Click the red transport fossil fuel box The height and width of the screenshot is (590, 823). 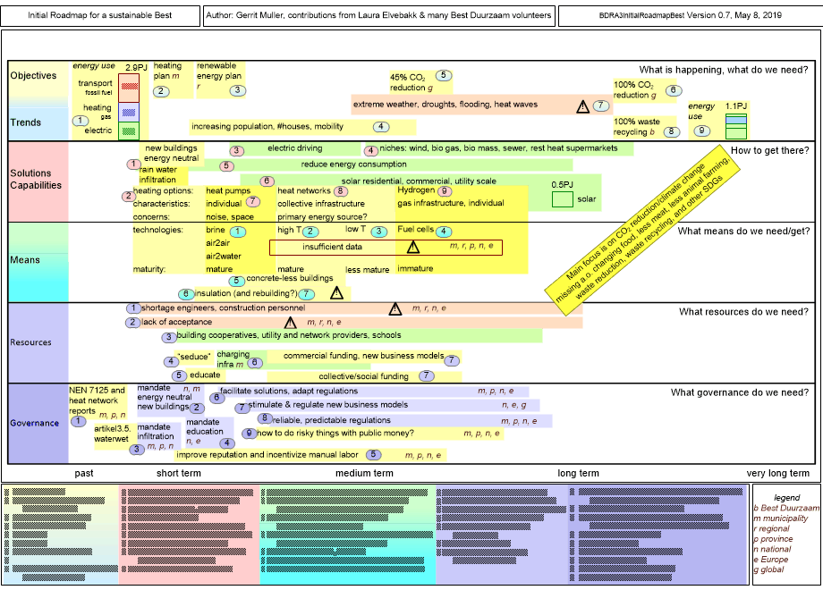129,88
